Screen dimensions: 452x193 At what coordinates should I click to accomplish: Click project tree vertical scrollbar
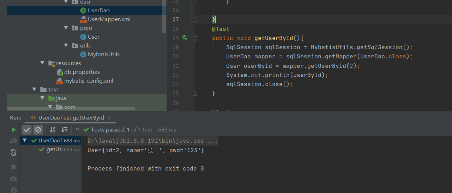click(x=164, y=17)
